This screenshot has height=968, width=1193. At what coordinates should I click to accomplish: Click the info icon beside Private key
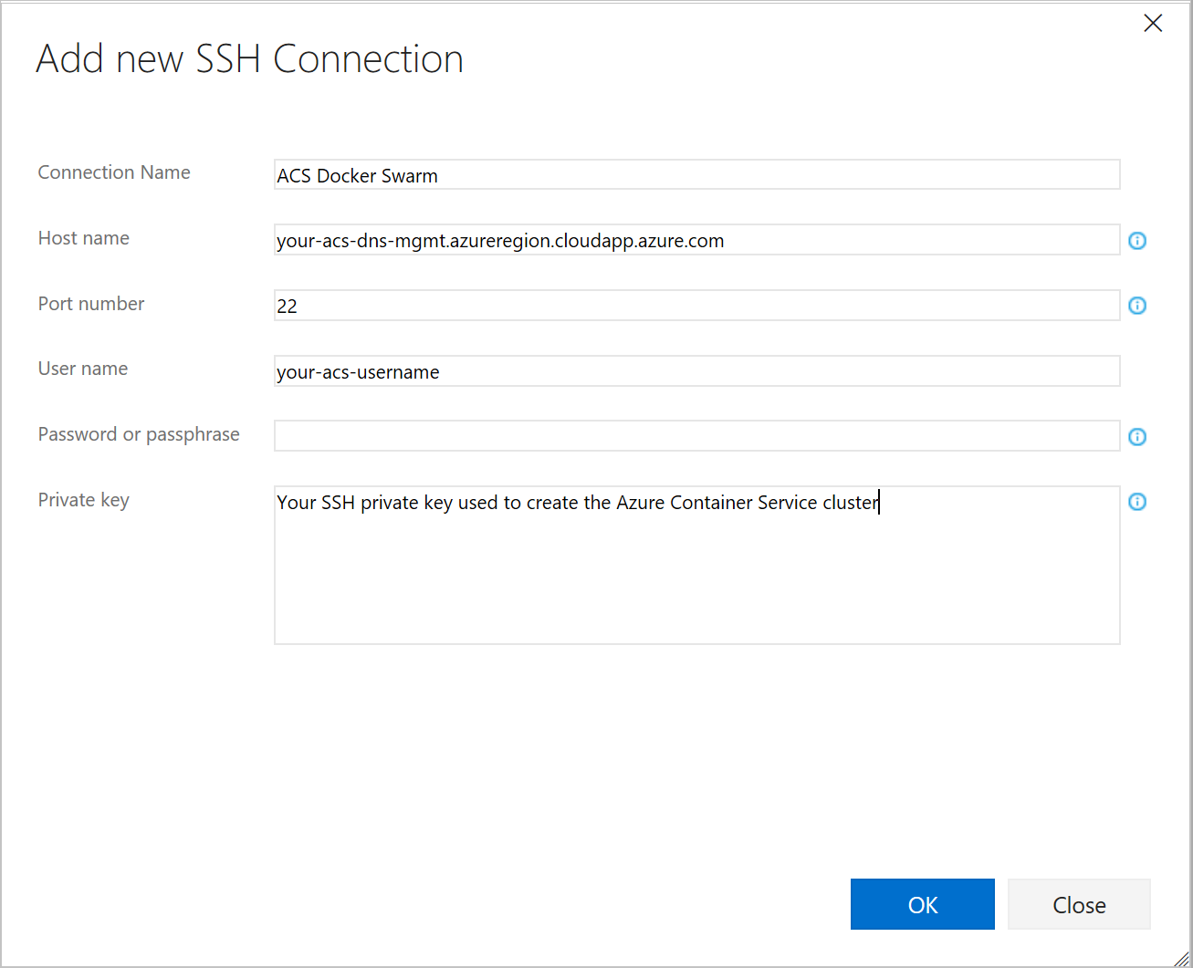[1136, 501]
